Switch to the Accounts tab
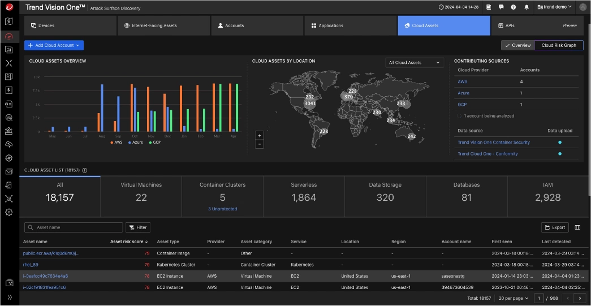 click(257, 25)
